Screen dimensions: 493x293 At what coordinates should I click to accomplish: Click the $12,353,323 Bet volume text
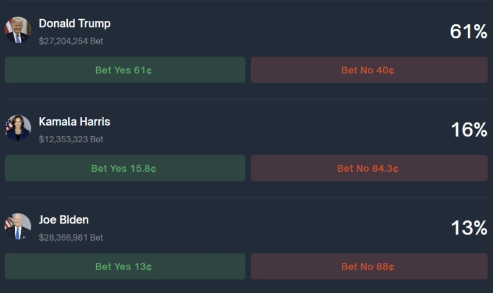click(x=71, y=139)
